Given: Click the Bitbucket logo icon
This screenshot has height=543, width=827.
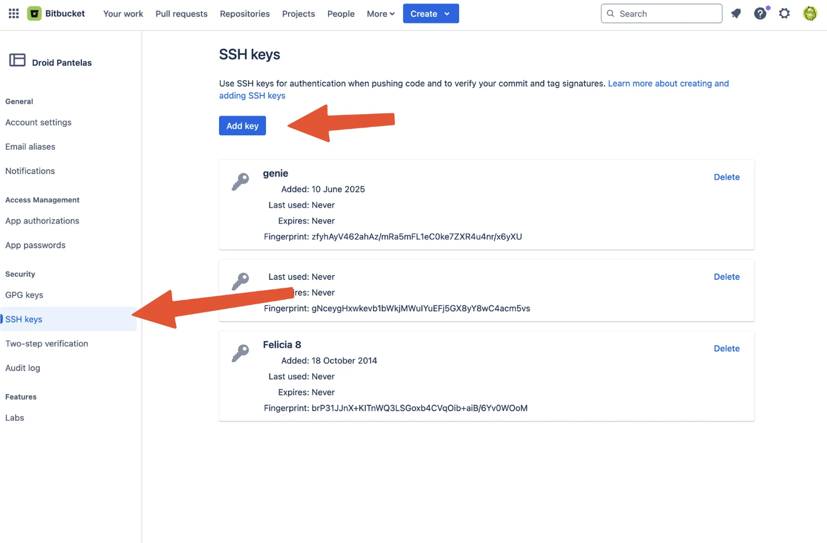Looking at the screenshot, I should click(35, 13).
